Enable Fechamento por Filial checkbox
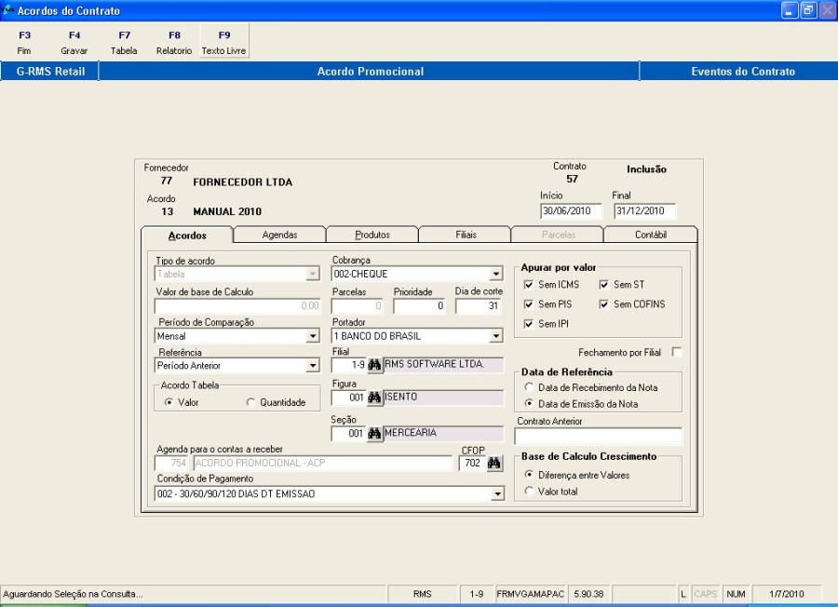The image size is (838, 607). (677, 353)
